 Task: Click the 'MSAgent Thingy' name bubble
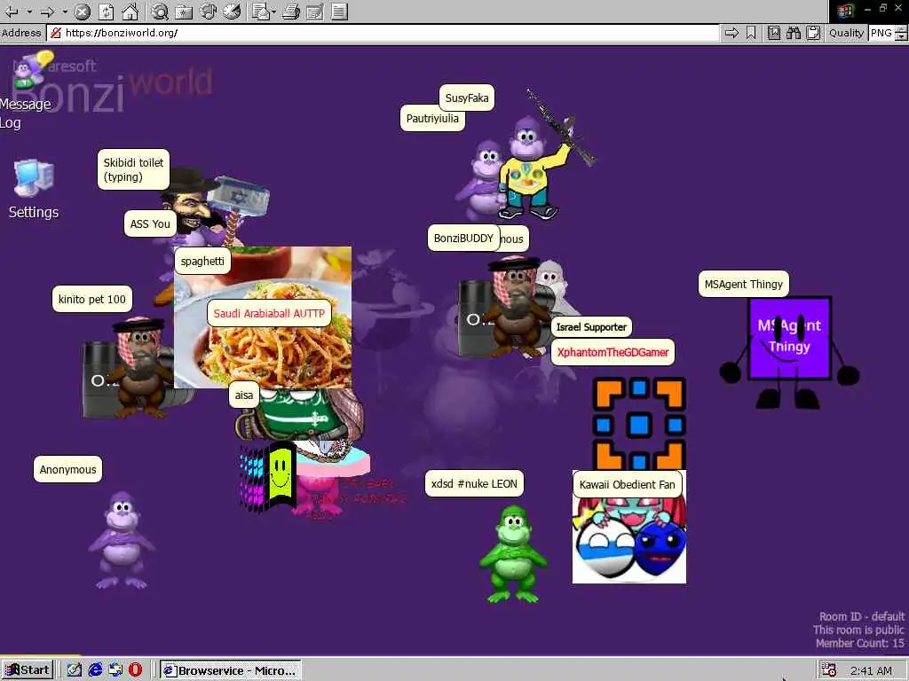[744, 284]
